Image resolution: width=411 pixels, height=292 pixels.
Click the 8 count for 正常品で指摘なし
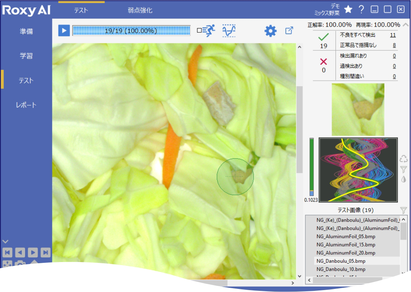(394, 45)
